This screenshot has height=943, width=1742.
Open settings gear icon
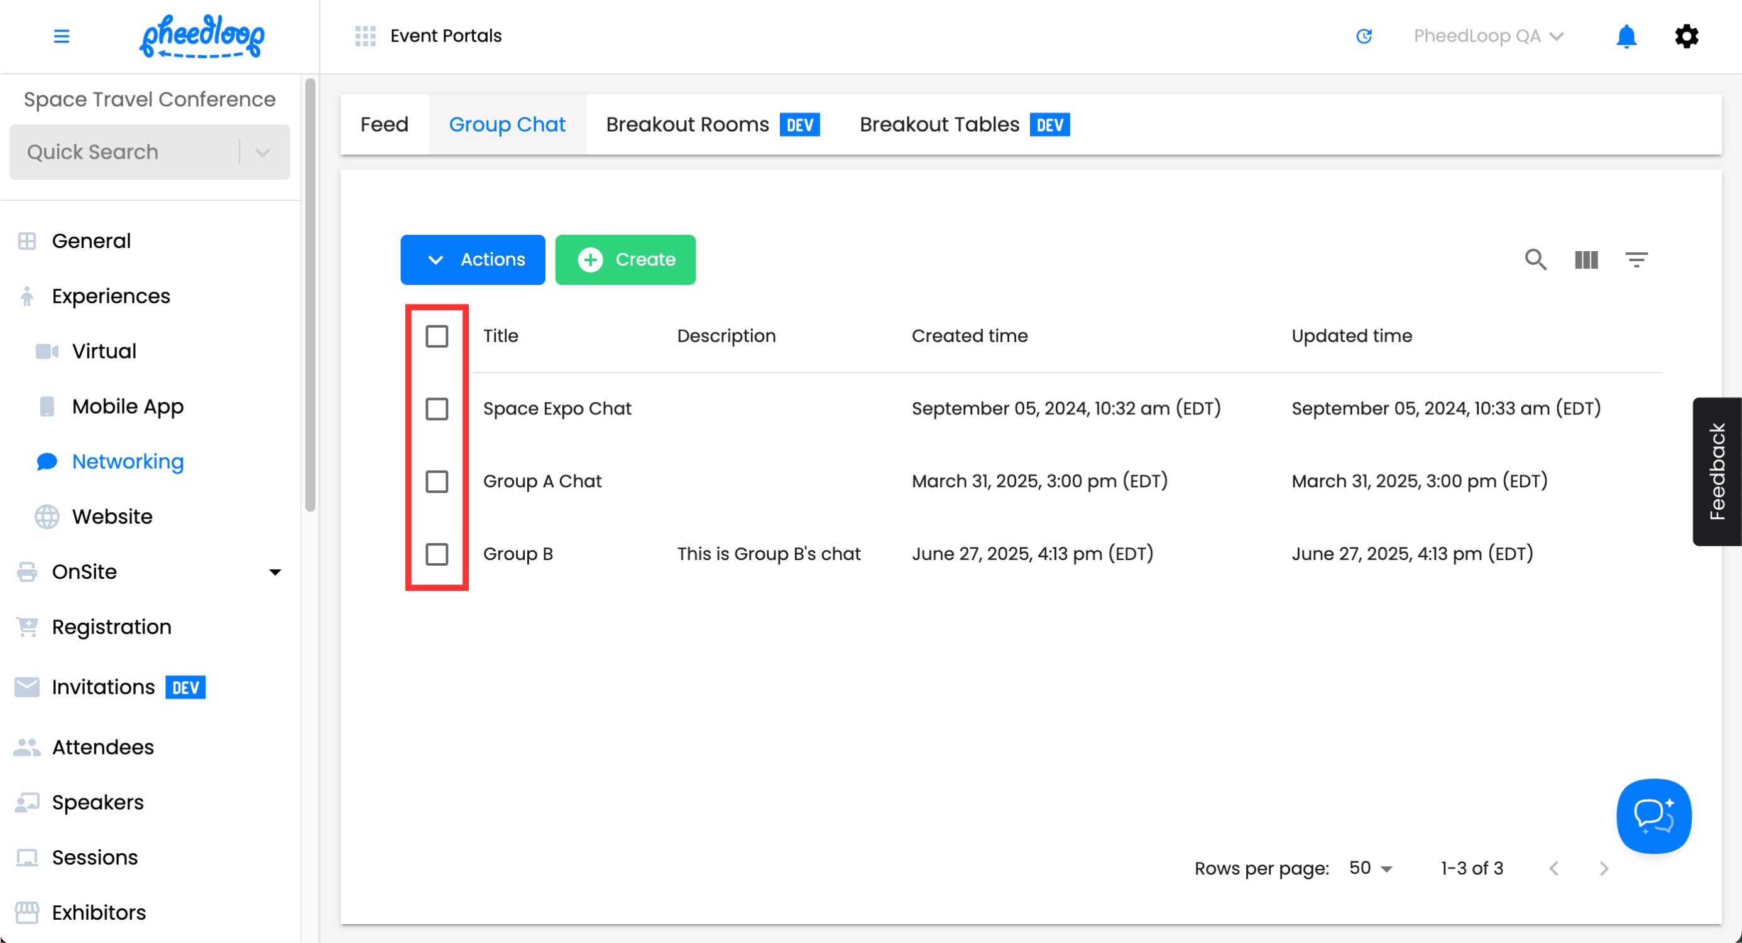point(1686,36)
